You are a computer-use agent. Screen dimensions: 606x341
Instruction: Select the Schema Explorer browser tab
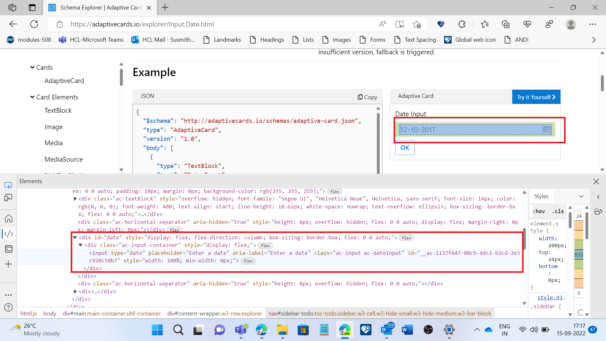point(95,8)
